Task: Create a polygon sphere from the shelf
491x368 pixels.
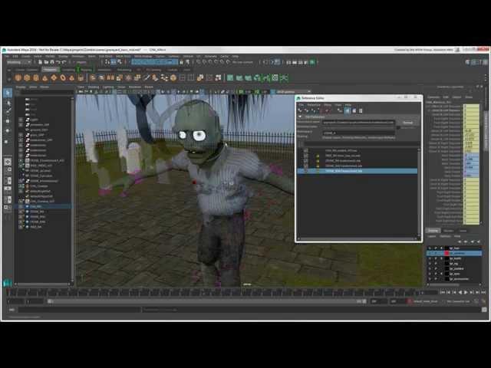Action: pos(18,78)
